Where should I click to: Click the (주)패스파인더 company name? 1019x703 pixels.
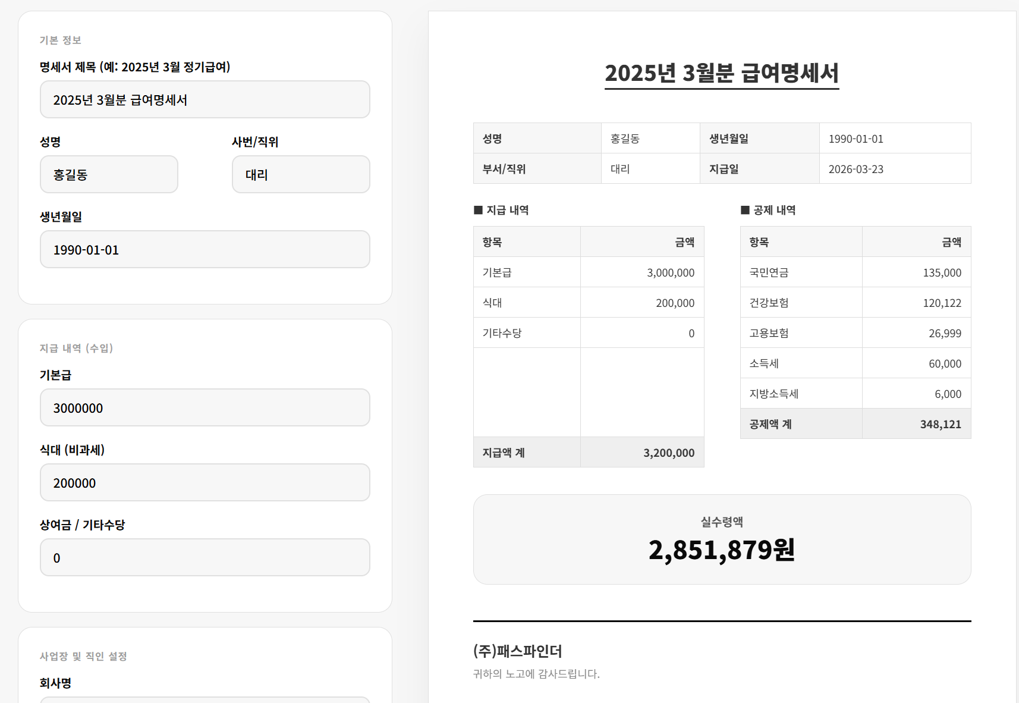(517, 651)
